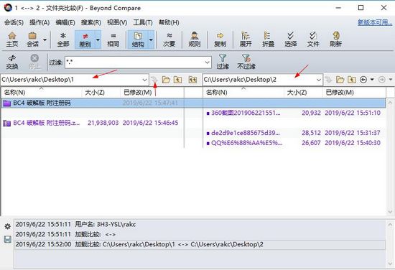The height and width of the screenshot is (270, 395).
Task: Open the 结构 dropdown arrow
Action: [151, 39]
